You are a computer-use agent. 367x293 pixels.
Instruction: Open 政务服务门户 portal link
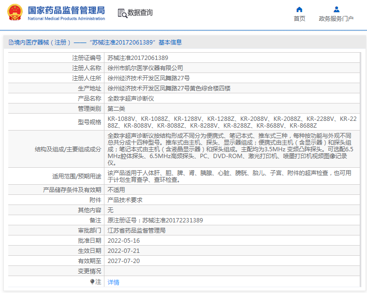tap(336, 18)
